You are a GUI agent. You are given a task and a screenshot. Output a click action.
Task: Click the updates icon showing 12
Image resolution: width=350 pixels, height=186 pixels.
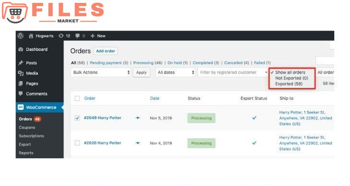tap(61, 36)
